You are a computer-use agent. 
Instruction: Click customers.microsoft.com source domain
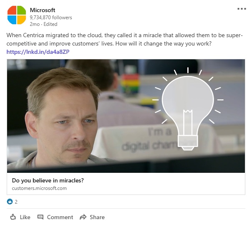point(39,188)
